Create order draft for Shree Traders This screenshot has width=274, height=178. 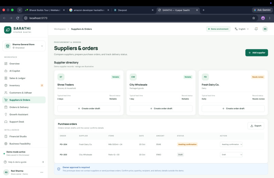tap(89, 108)
